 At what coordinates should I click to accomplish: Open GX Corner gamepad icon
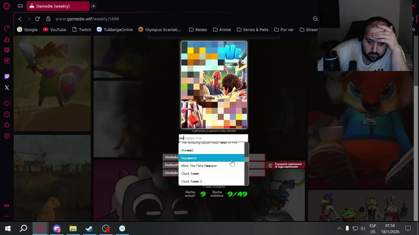pyautogui.click(x=20, y=6)
